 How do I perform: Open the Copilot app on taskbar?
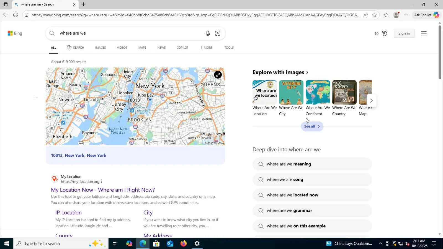click(129, 243)
